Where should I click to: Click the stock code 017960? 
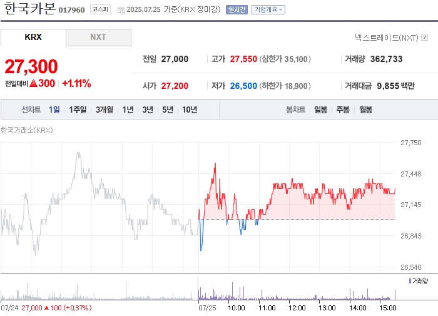pos(71,10)
